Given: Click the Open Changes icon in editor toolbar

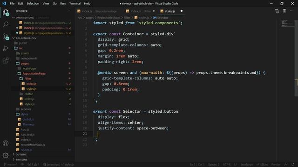Looking at the screenshot, I should [x=277, y=11].
